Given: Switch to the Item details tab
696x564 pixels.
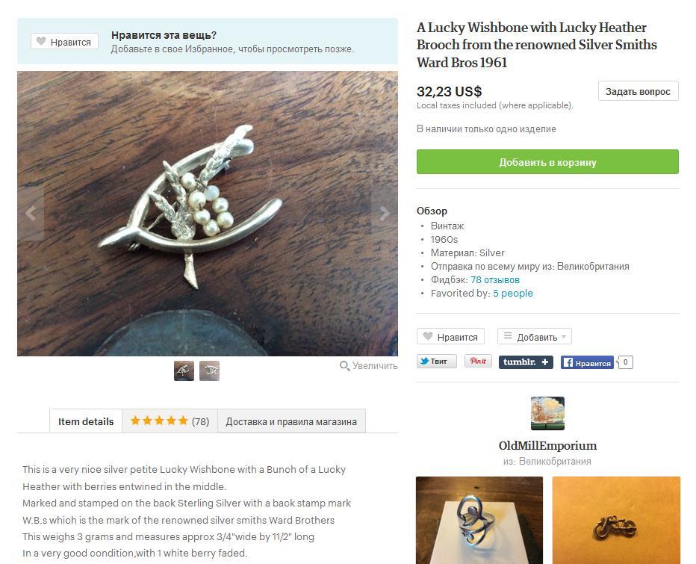Looking at the screenshot, I should click(86, 421).
